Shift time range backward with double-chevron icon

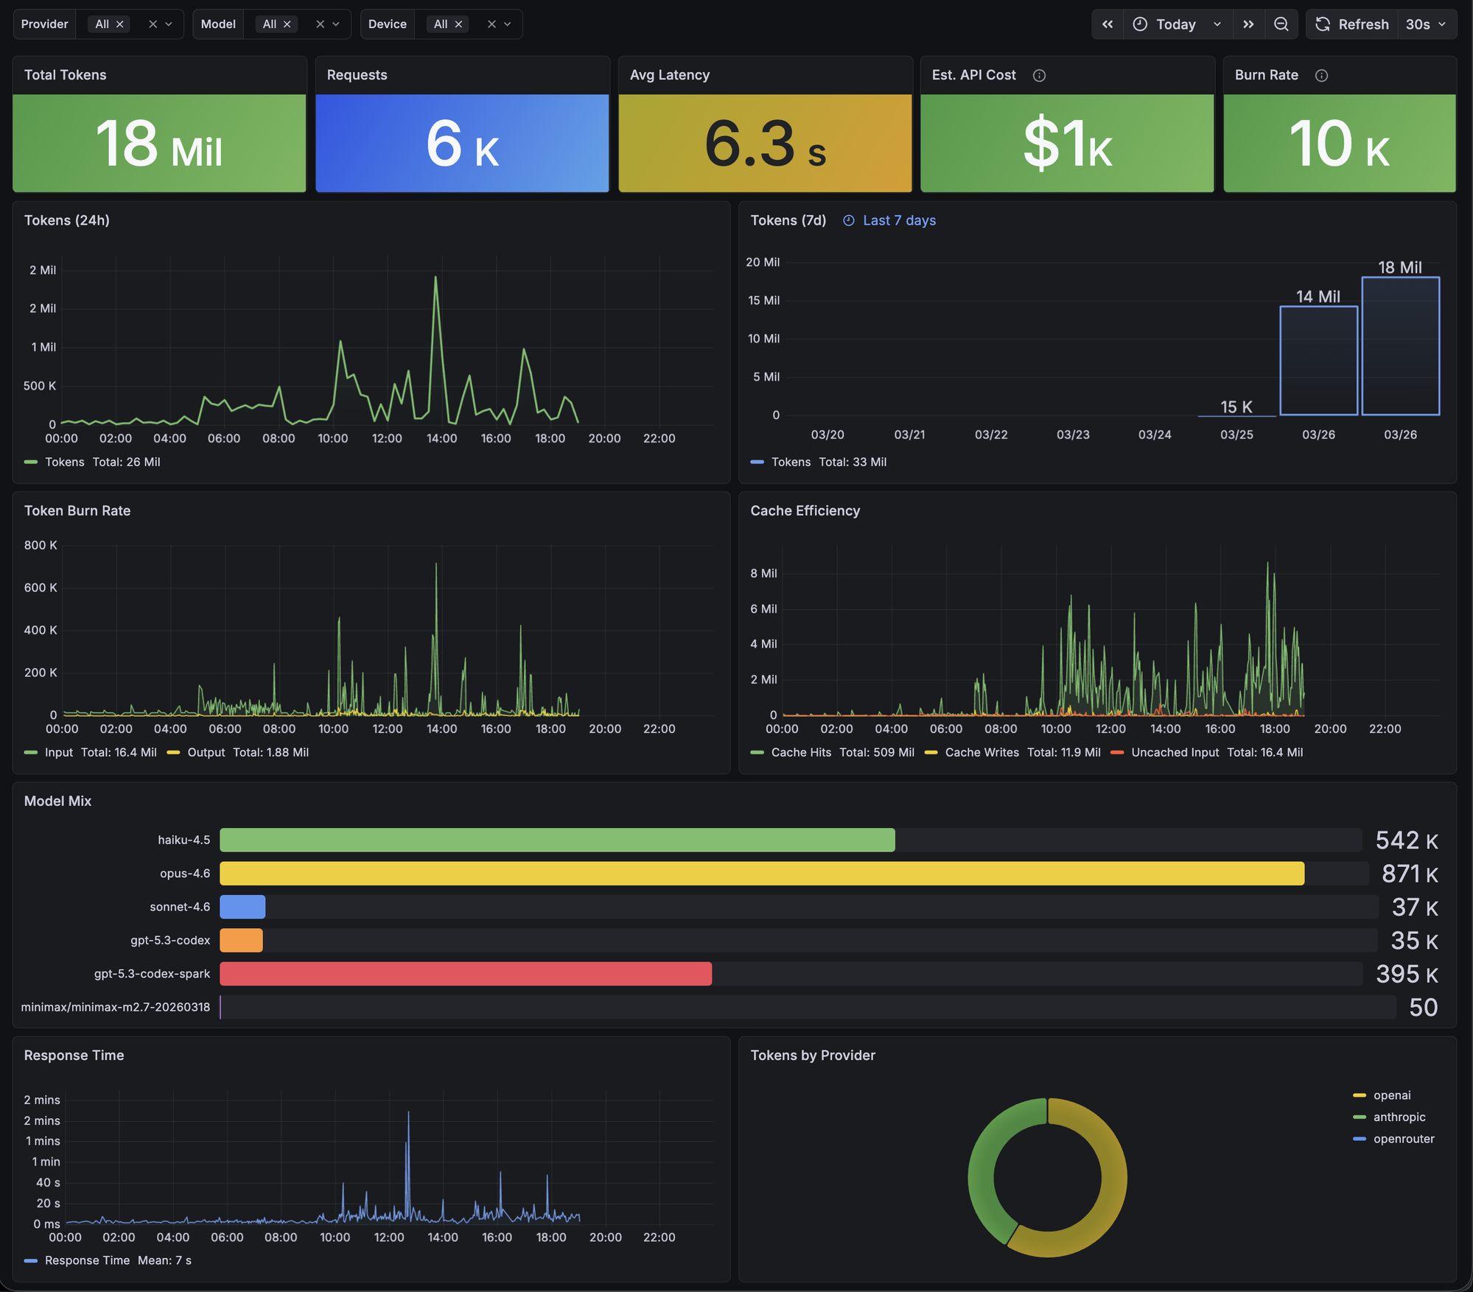1108,24
